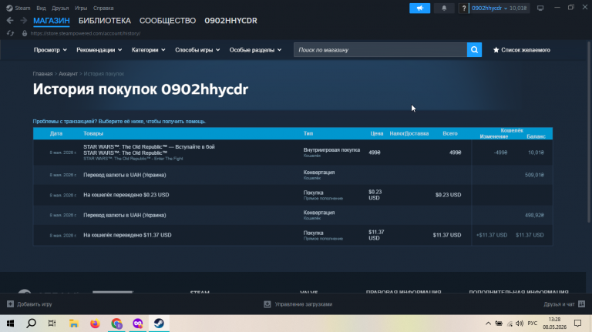This screenshot has width=592, height=332.
Task: Open Друзья и чат panel
Action: (x=564, y=304)
